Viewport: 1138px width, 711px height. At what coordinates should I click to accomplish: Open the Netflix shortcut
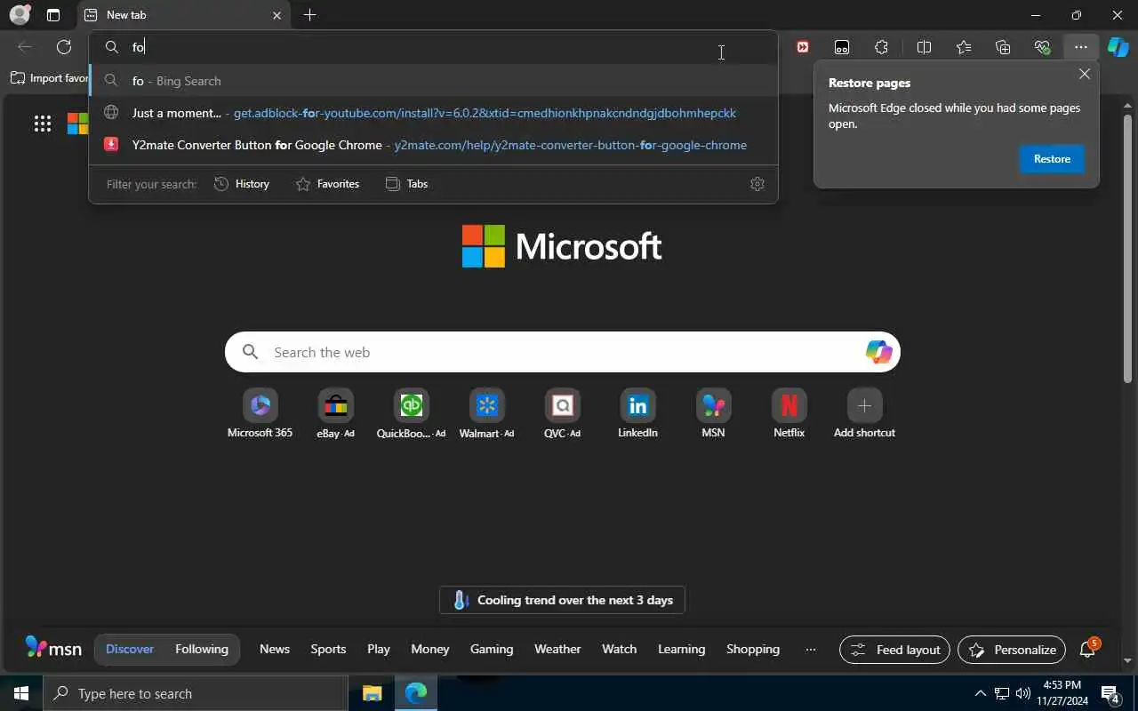coord(789,414)
